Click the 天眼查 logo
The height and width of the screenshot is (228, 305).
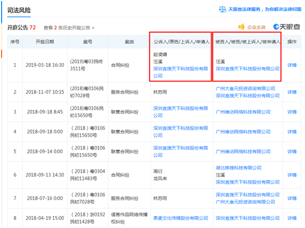tap(286, 27)
